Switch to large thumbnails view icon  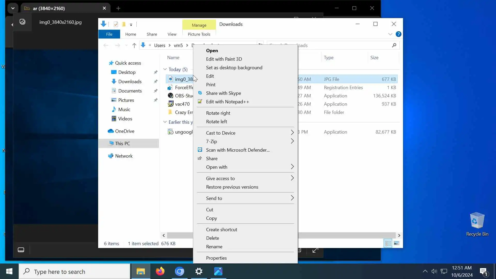coord(397,243)
